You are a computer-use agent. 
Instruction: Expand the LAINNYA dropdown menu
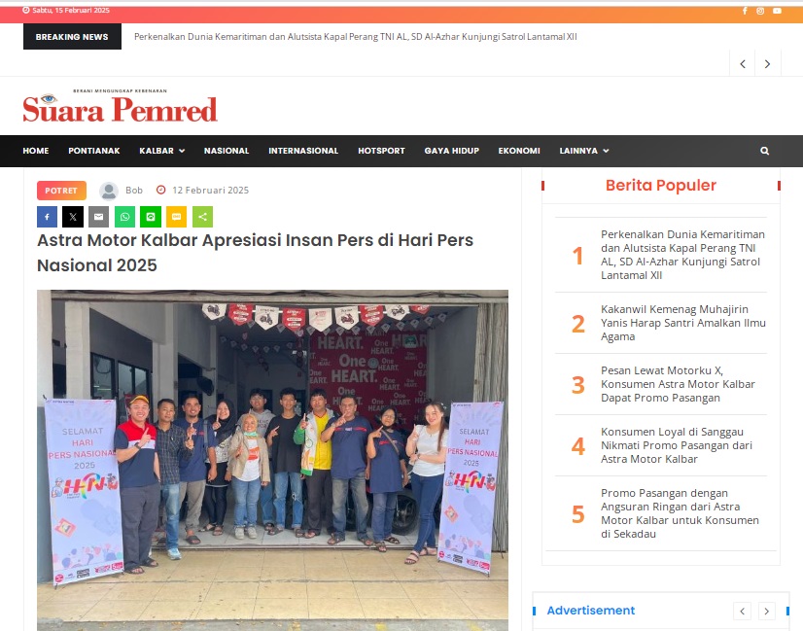(x=584, y=151)
